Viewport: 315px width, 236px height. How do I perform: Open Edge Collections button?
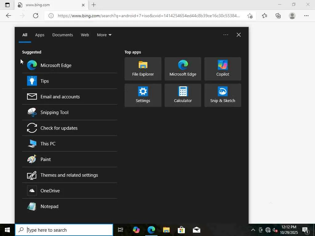pyautogui.click(x=278, y=16)
